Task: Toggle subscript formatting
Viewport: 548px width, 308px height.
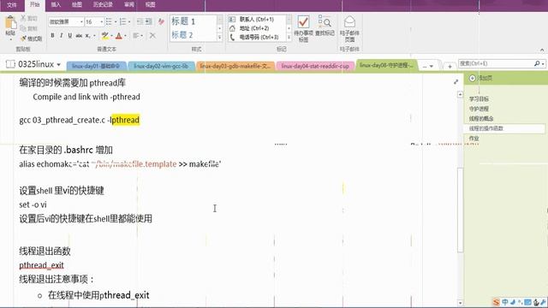Action: pos(87,35)
